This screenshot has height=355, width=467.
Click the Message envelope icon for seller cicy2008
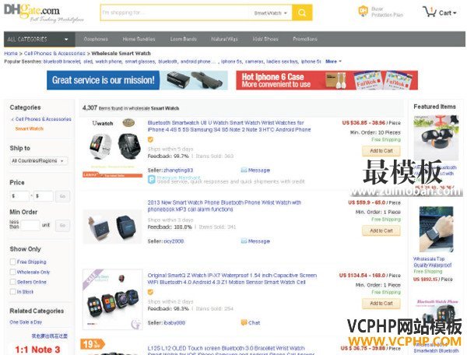(x=244, y=241)
